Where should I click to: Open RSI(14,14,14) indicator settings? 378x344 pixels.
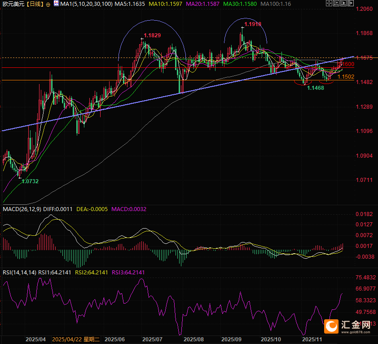[19, 272]
